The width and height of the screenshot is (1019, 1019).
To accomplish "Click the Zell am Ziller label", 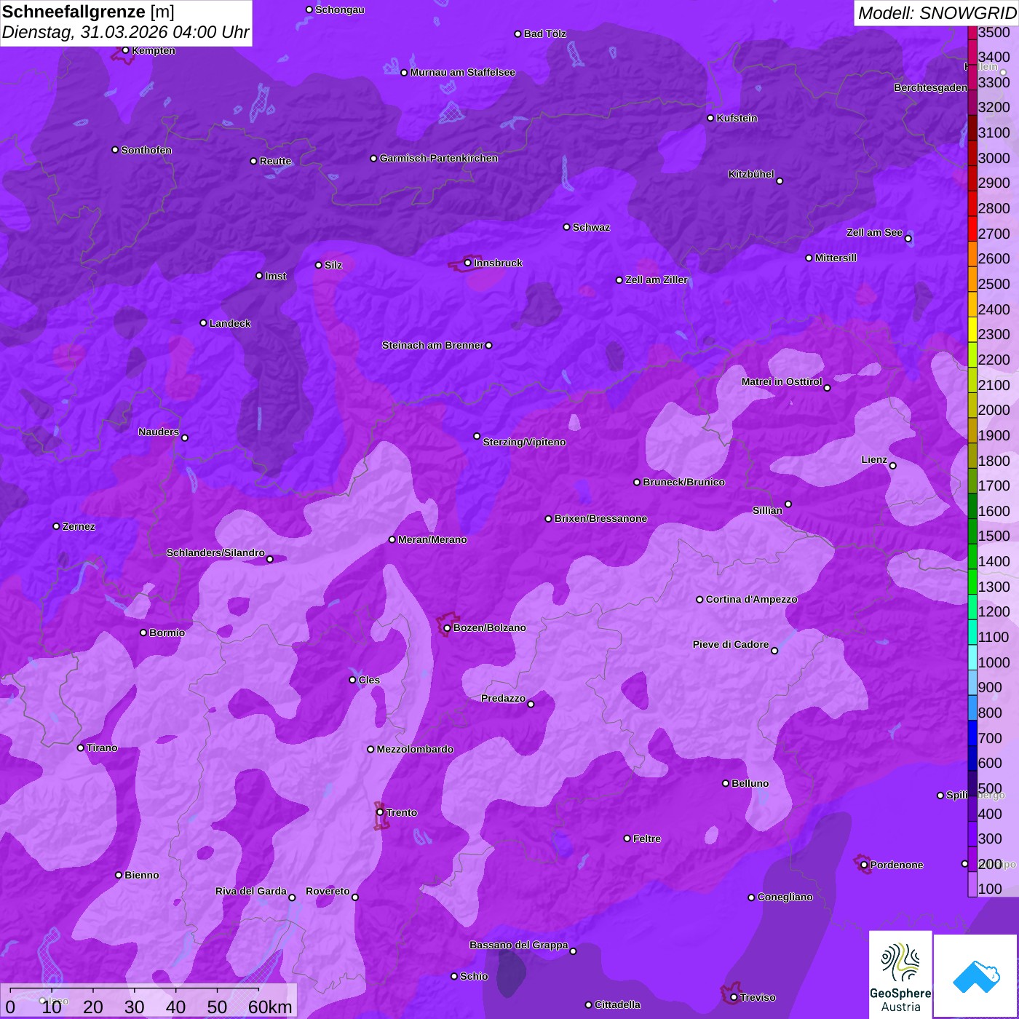I will tap(657, 279).
